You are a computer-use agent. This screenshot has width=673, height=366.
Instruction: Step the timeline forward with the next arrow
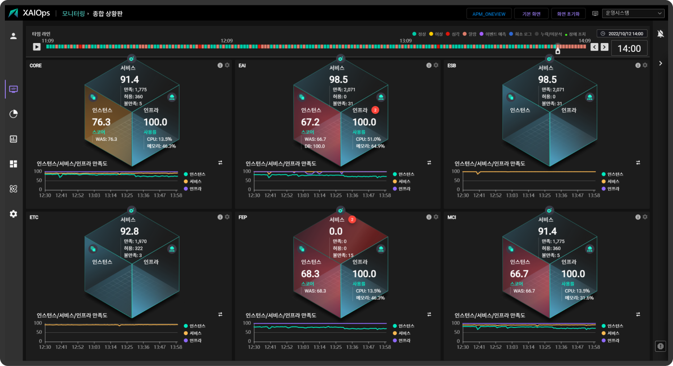(605, 47)
